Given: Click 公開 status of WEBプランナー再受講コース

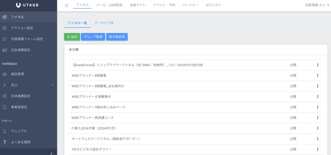Looking at the screenshot, I should coord(293,118).
